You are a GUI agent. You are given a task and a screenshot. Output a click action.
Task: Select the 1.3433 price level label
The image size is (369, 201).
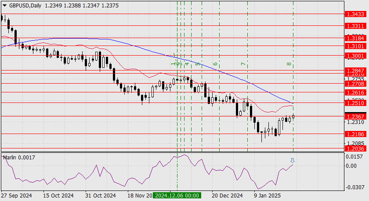click(355, 14)
